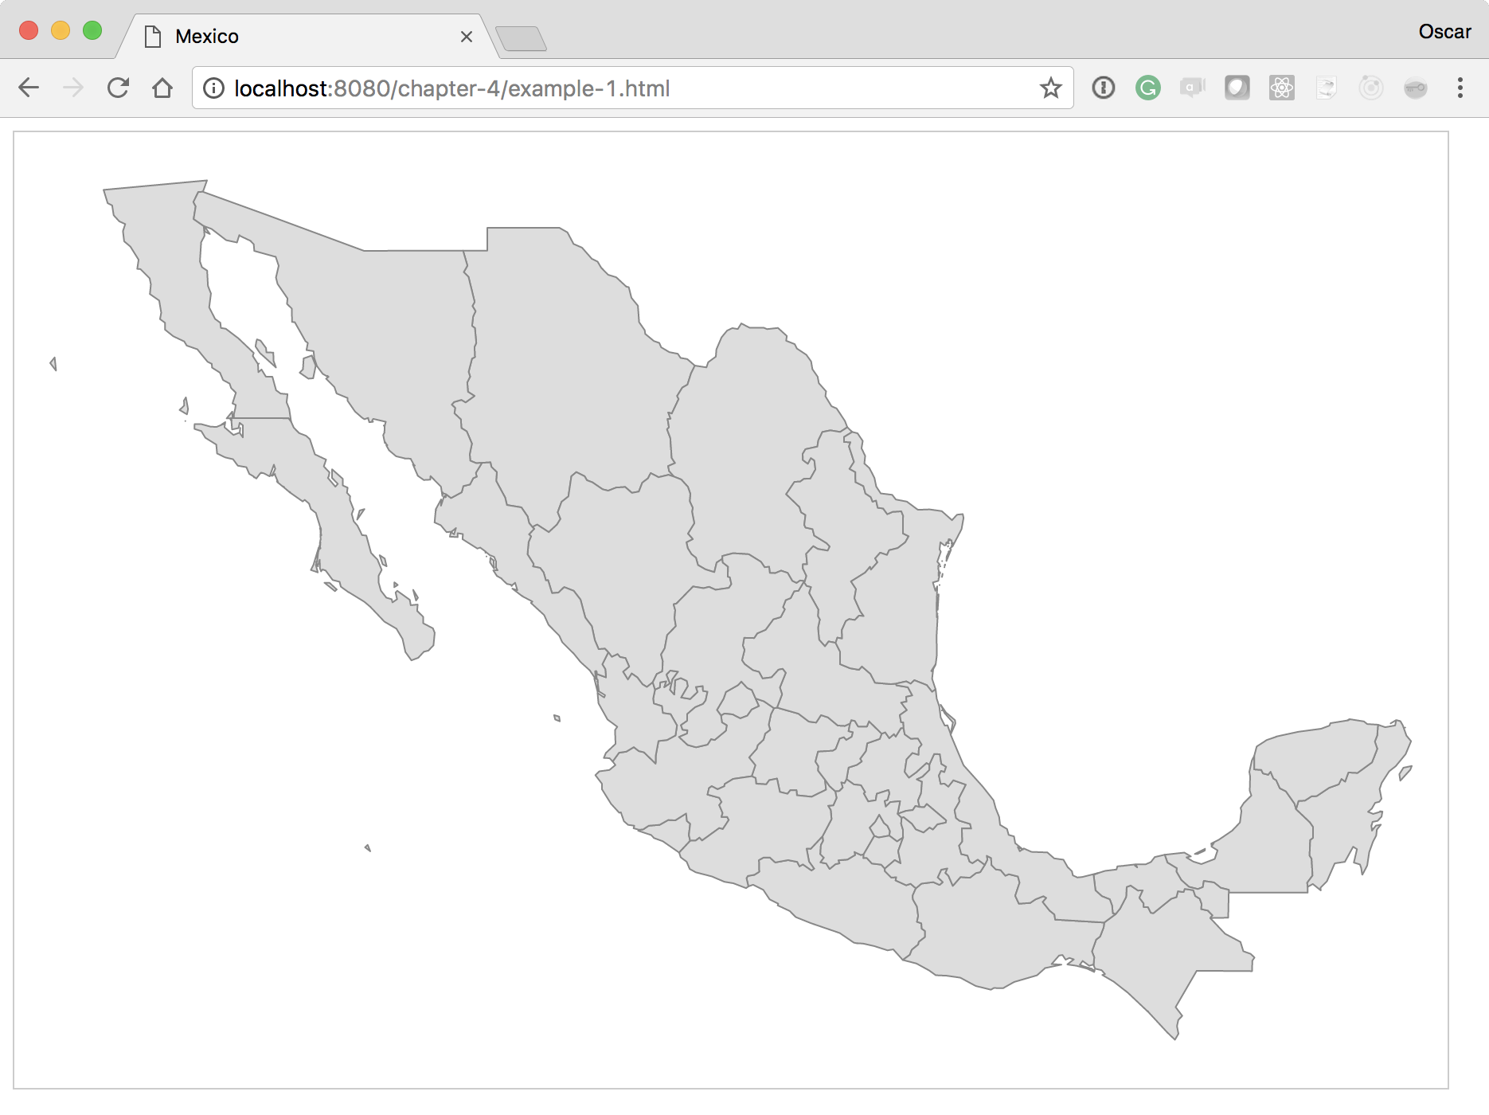Open the React Developer Tools extension
1489x1115 pixels.
click(x=1282, y=88)
